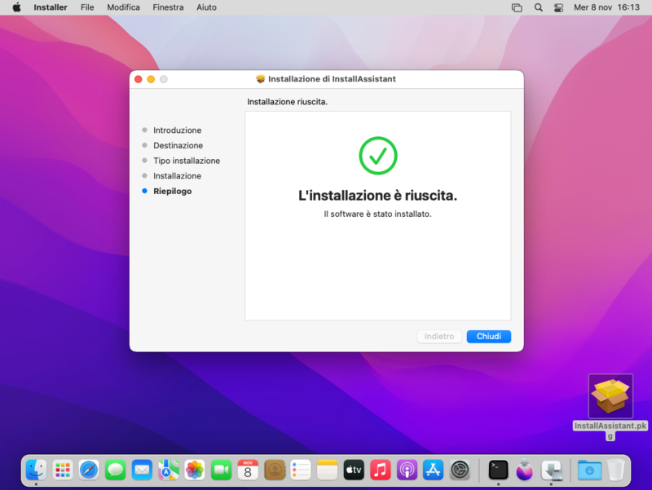Click the screen mirroring menu bar icon
The width and height of the screenshot is (652, 490).
517,7
